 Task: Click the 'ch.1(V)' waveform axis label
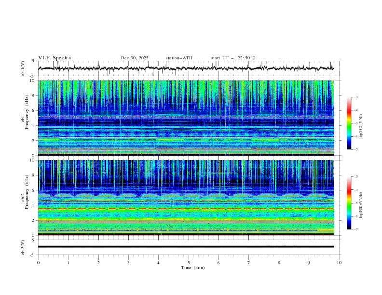click(x=23, y=68)
